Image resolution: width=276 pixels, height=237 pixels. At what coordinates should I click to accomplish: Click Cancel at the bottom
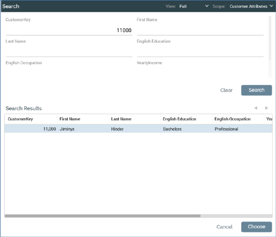pos(224,227)
